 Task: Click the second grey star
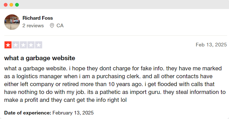[x=16, y=45]
